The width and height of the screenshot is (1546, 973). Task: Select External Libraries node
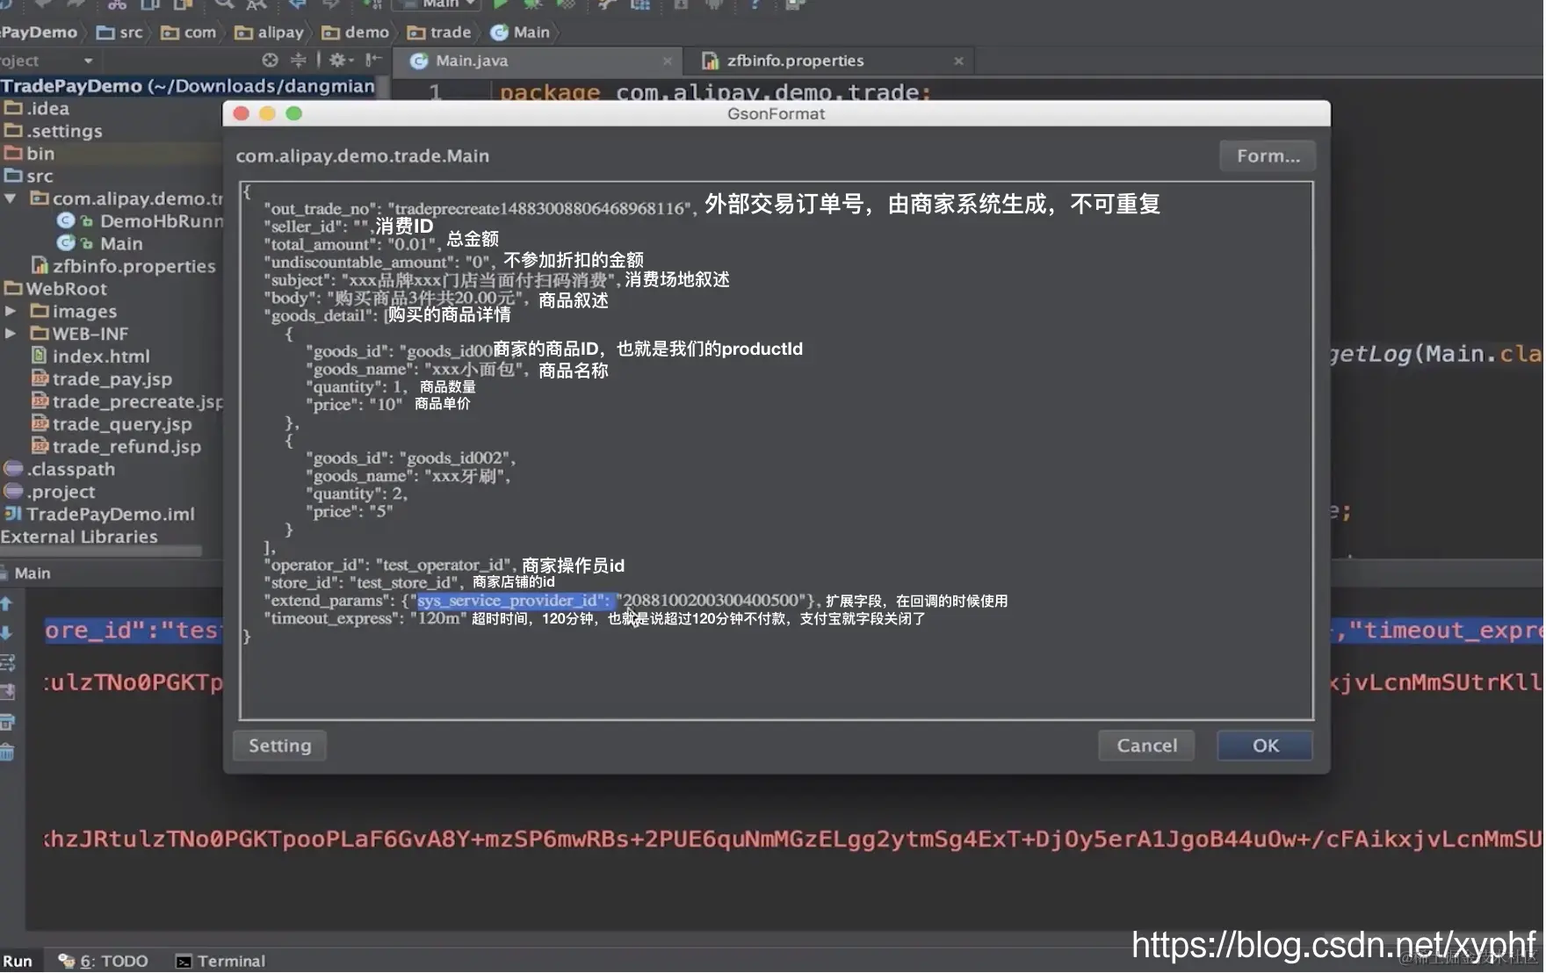(79, 537)
